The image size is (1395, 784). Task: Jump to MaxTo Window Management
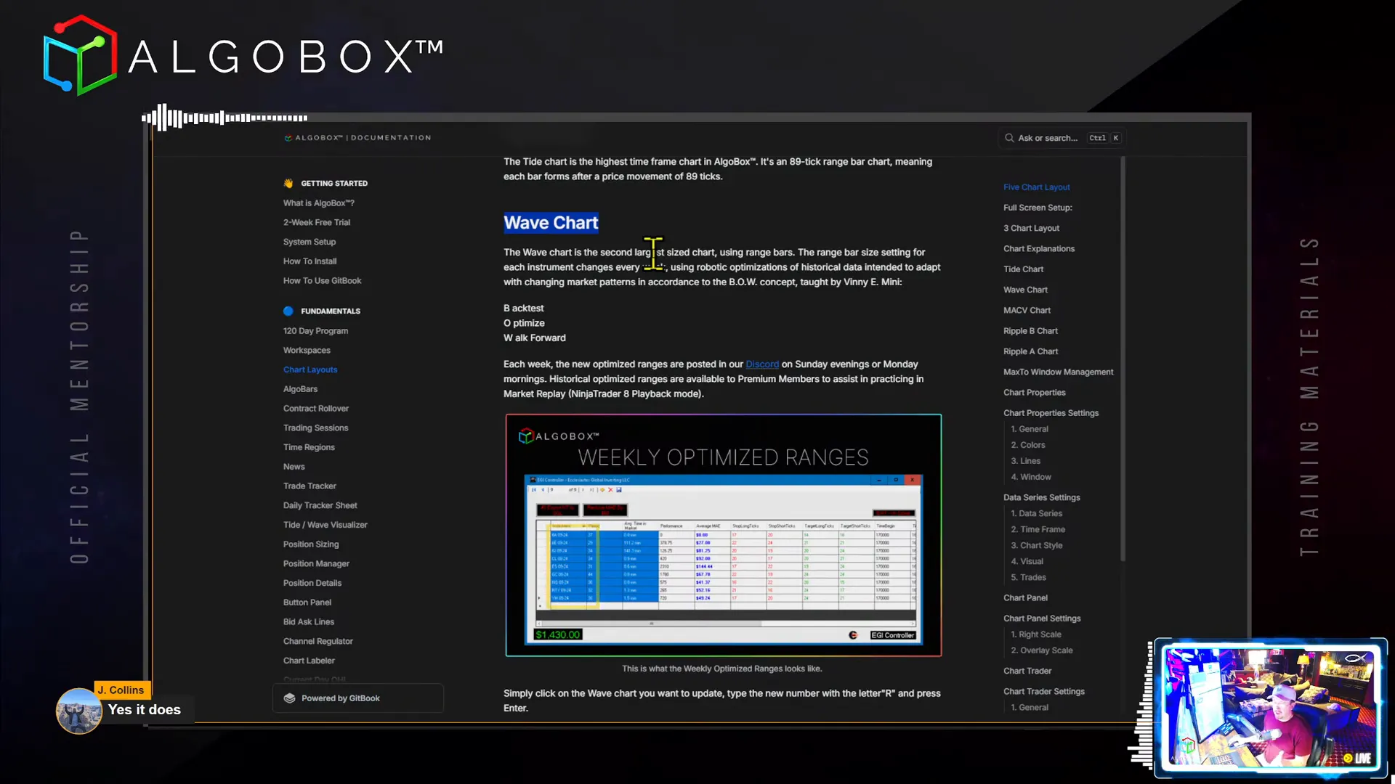(1059, 372)
